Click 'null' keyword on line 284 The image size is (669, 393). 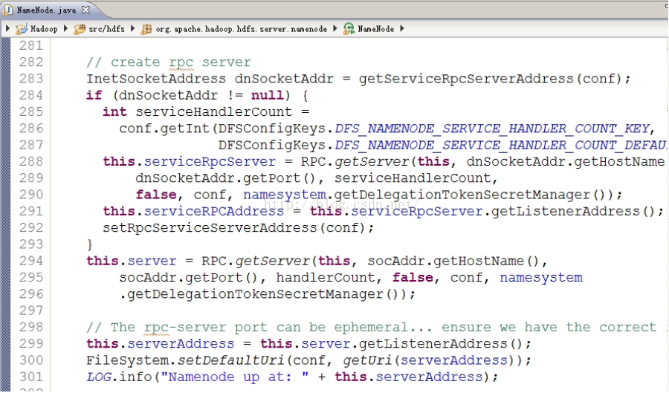click(x=267, y=95)
